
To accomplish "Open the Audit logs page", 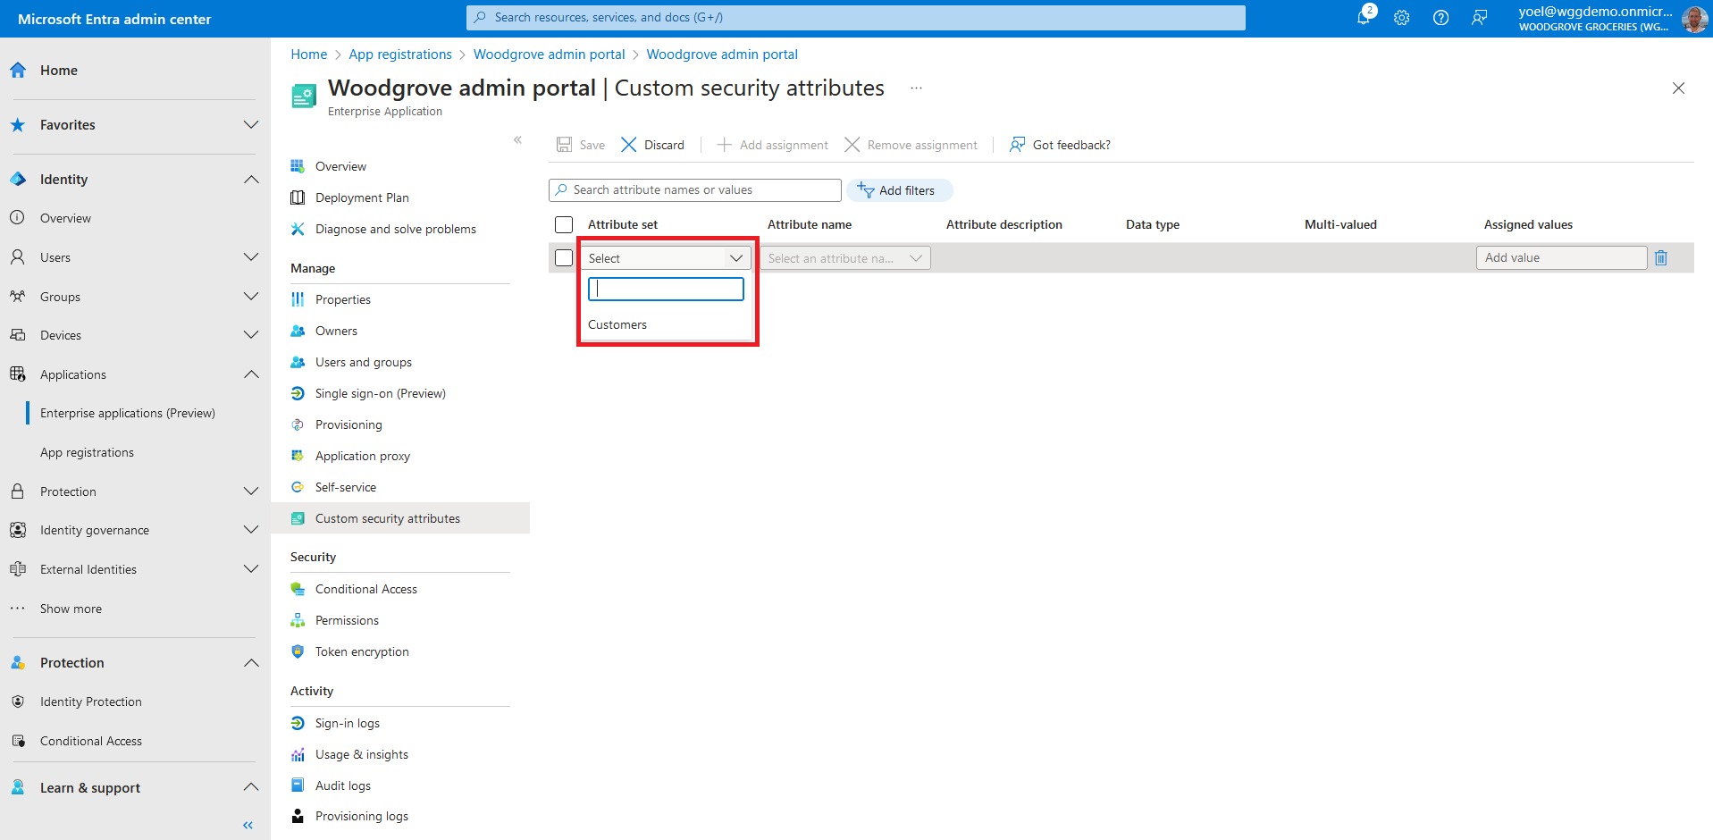I will coord(342,785).
